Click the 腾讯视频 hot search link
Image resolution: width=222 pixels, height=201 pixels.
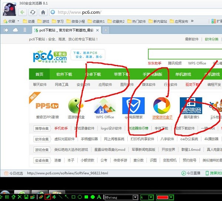(175, 63)
